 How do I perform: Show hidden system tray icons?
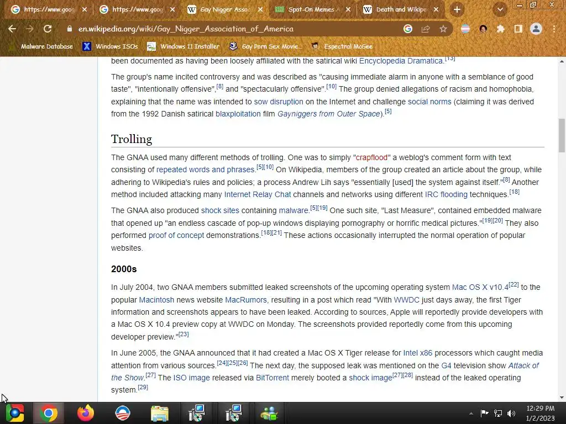point(471,414)
